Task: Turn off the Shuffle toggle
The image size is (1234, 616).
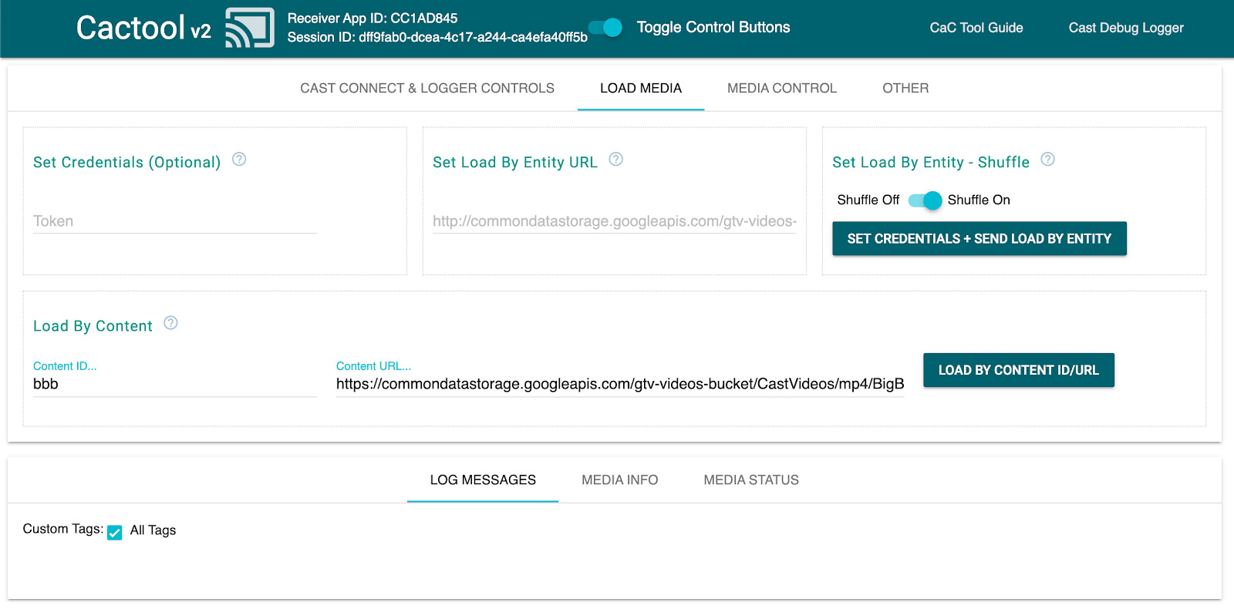Action: point(925,200)
